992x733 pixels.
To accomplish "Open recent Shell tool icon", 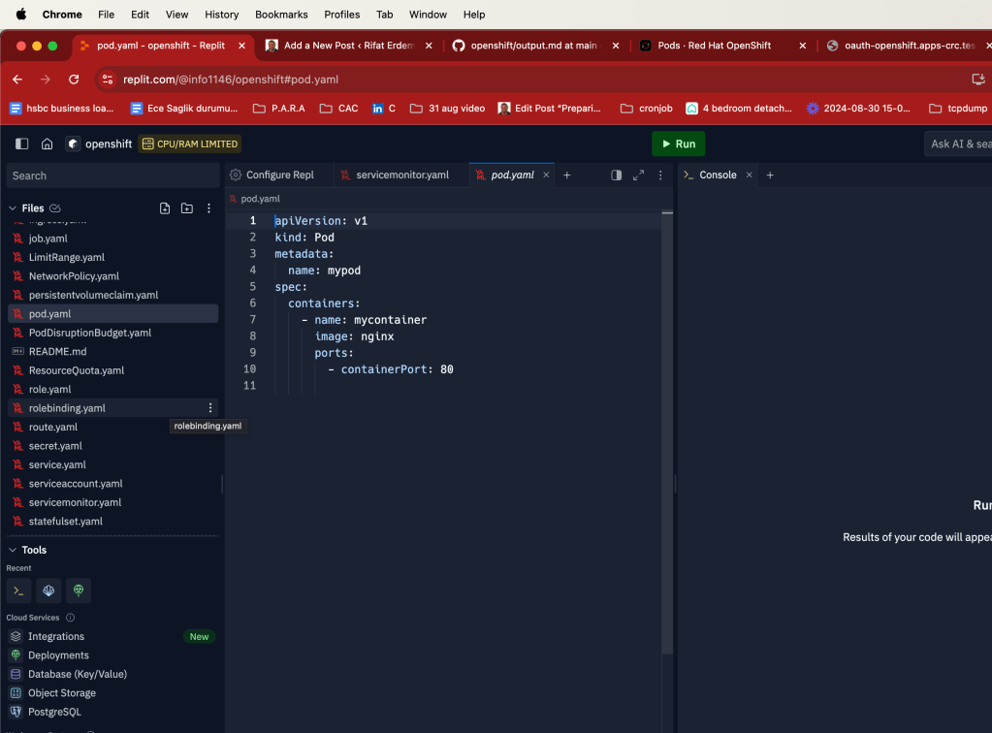I will (19, 590).
